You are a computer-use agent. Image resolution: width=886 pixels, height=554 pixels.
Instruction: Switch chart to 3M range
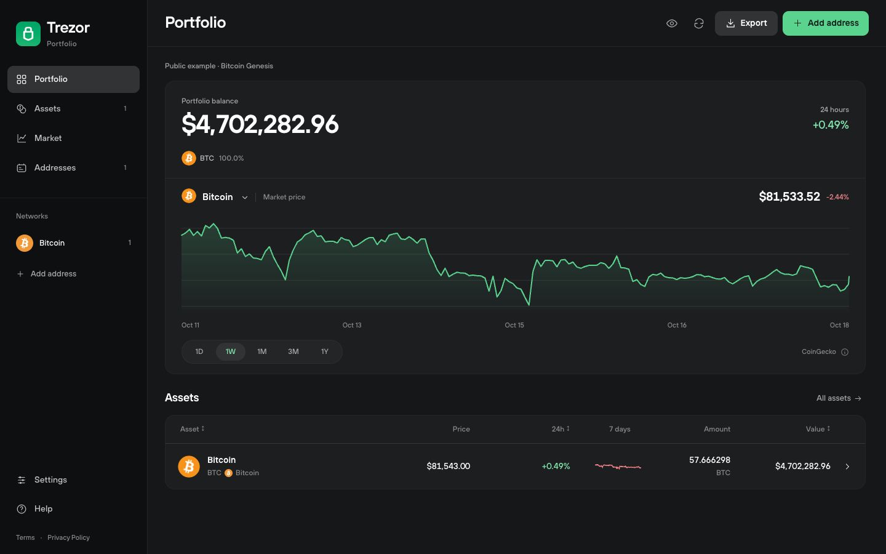(293, 351)
